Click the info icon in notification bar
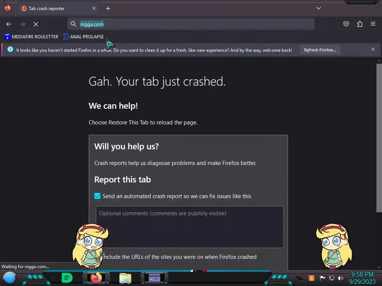Image resolution: width=382 pixels, height=286 pixels. tap(10, 50)
